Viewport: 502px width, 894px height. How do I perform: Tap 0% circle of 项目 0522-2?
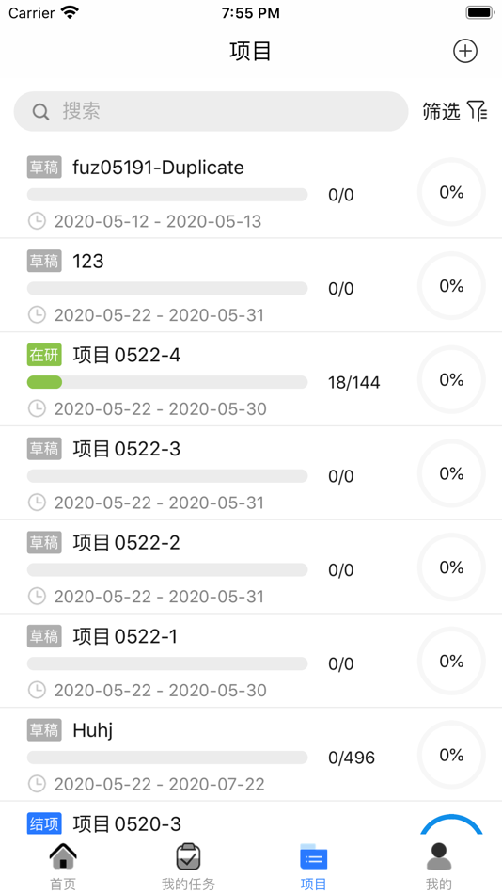[x=451, y=567]
